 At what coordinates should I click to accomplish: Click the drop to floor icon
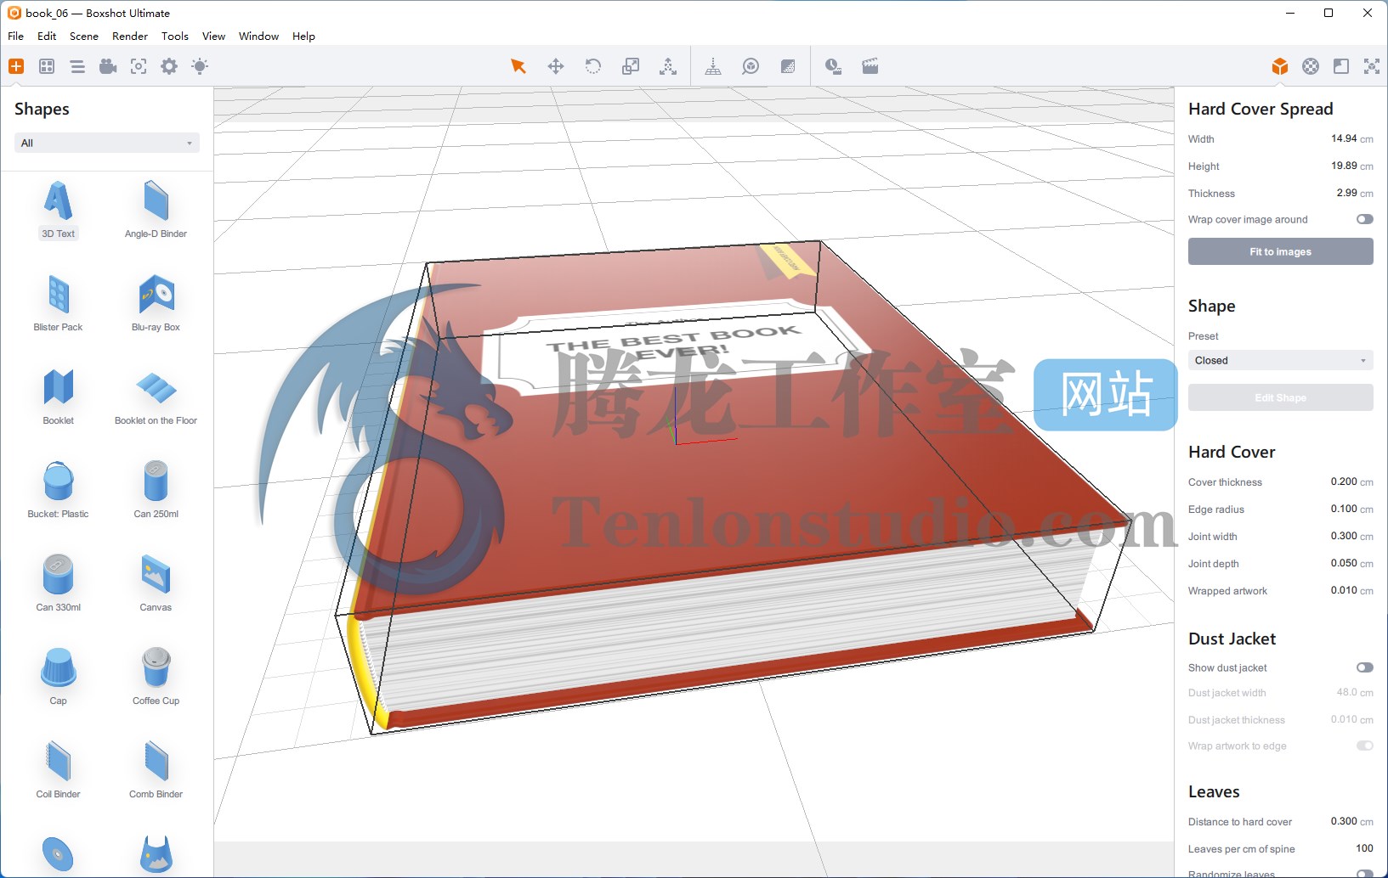[x=713, y=66]
